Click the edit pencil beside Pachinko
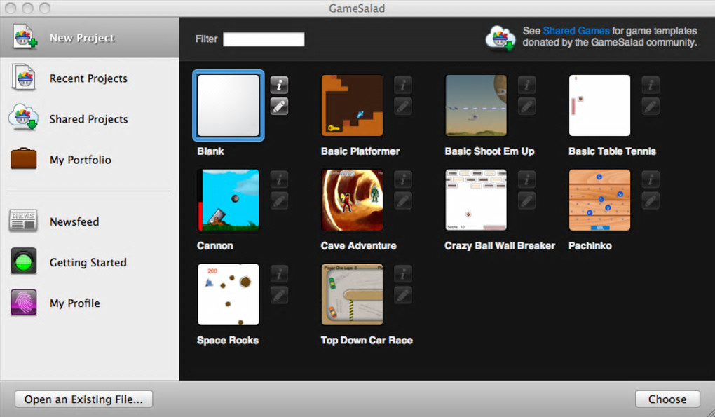Screen dimensions: 715x417 point(651,200)
